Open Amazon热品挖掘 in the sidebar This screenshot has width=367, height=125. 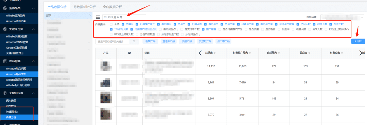(x=16, y=69)
